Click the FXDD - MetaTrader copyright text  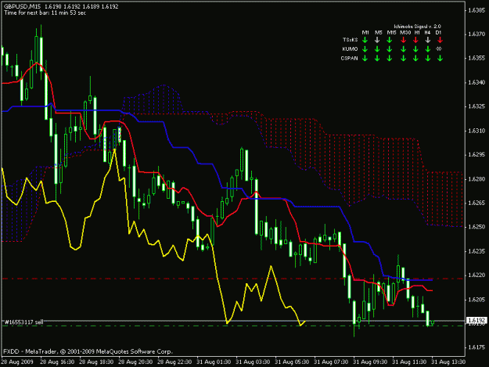coord(88,351)
